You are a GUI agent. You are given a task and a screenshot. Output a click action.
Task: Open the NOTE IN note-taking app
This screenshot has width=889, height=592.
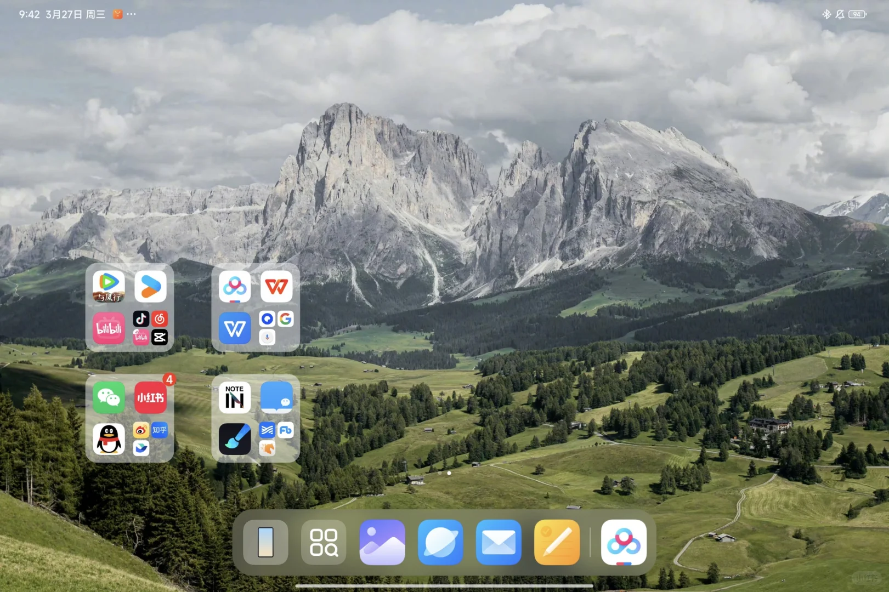click(235, 397)
